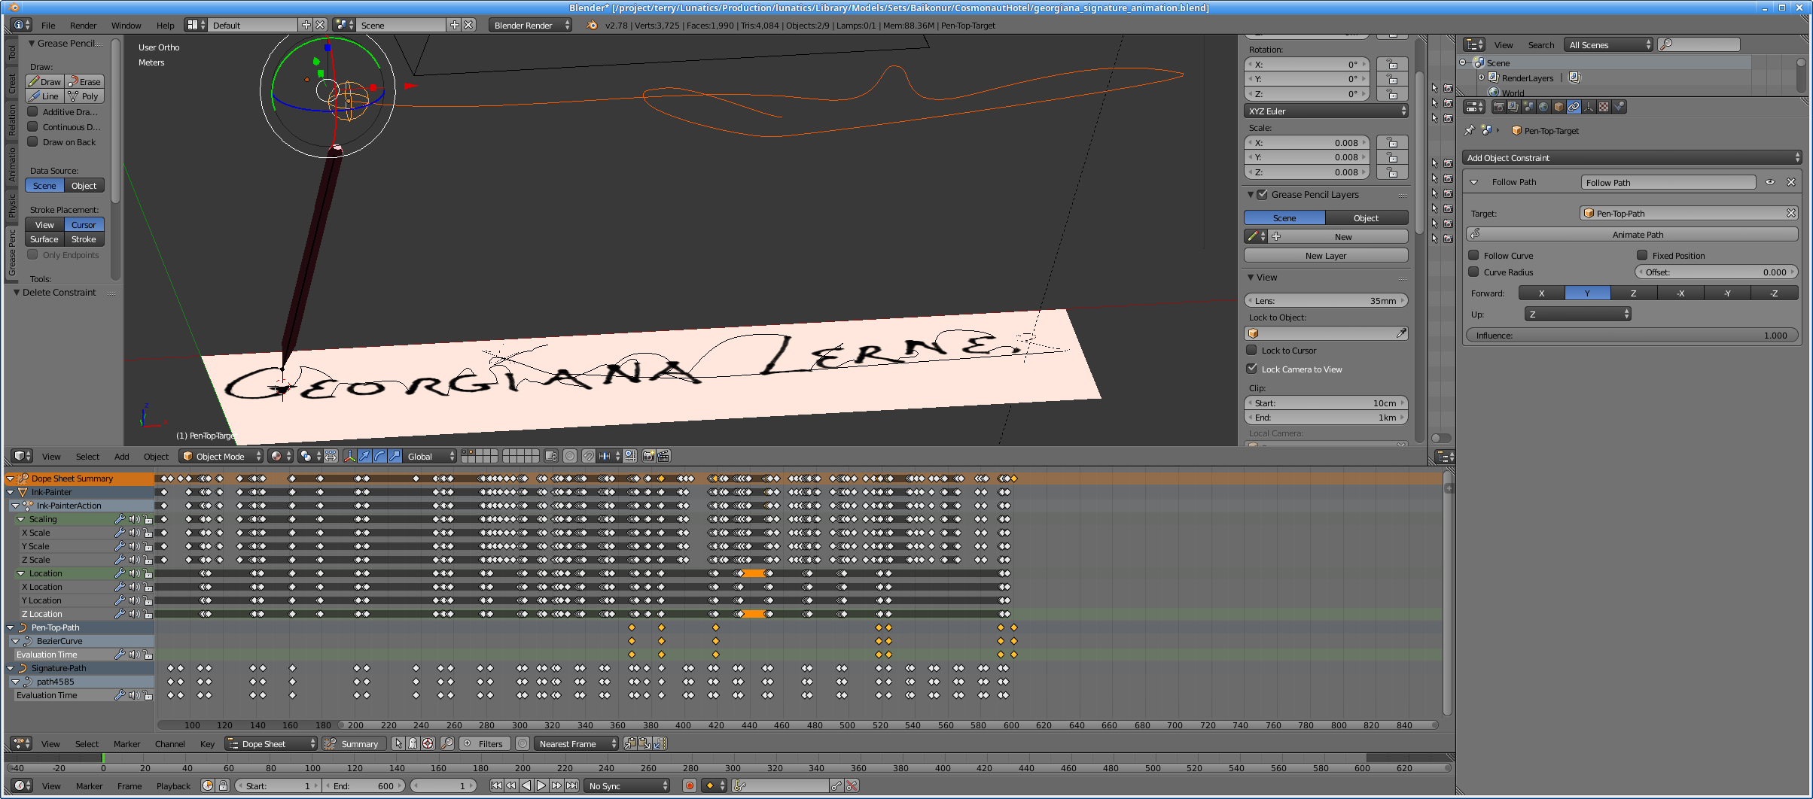Open the Dope Sheet Channel menu
This screenshot has height=799, width=1813.
169,744
